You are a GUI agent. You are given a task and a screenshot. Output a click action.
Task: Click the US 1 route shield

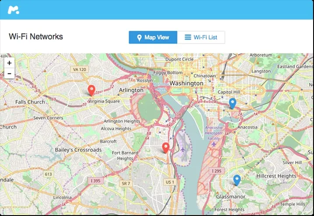coord(170,182)
